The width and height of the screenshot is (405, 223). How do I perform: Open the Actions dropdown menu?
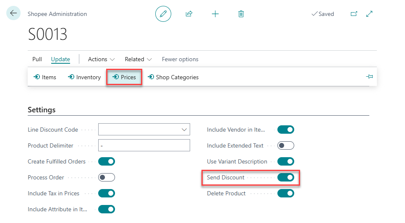(101, 59)
